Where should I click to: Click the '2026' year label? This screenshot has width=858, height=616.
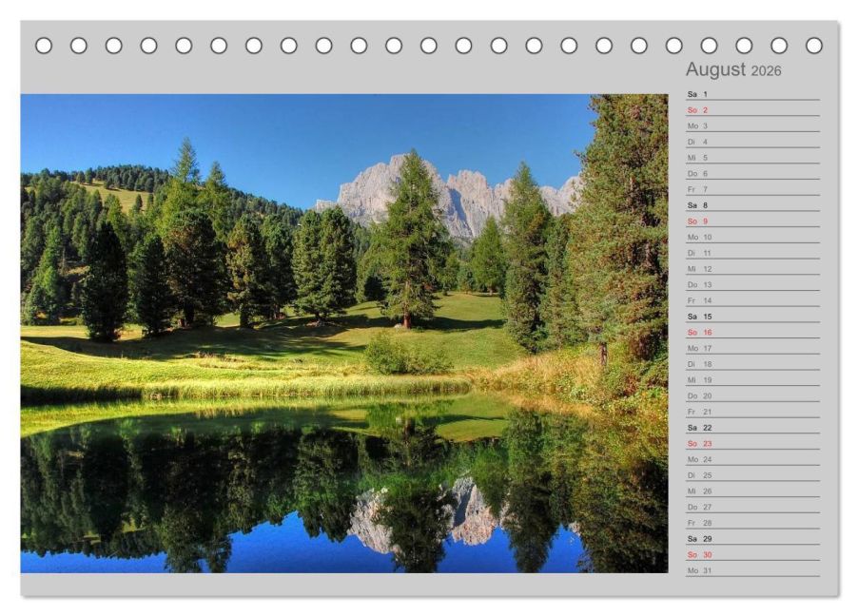point(766,71)
